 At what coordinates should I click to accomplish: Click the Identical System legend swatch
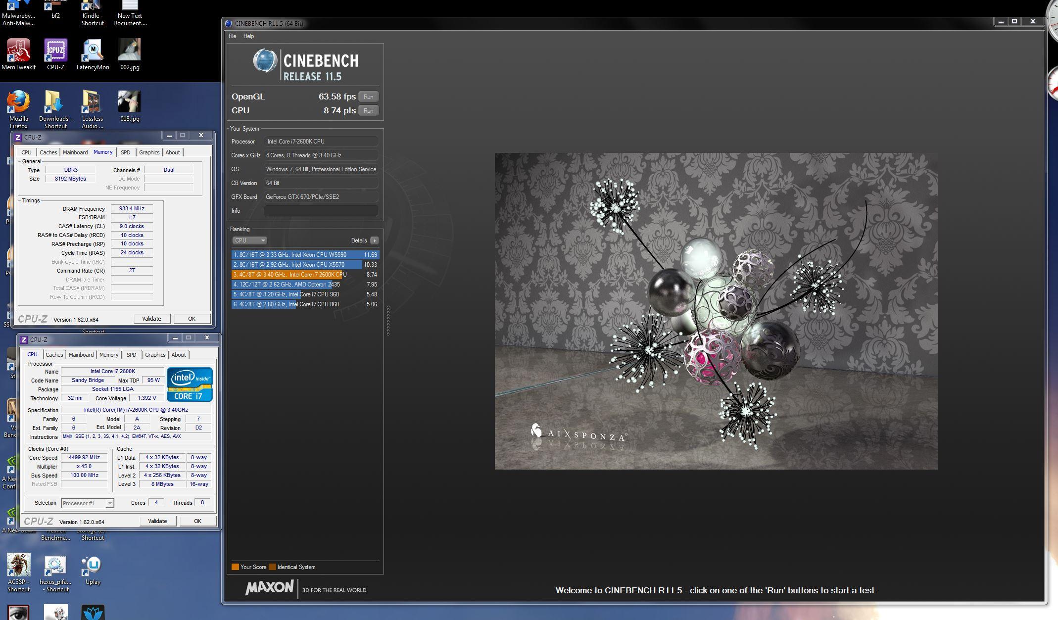coord(272,567)
